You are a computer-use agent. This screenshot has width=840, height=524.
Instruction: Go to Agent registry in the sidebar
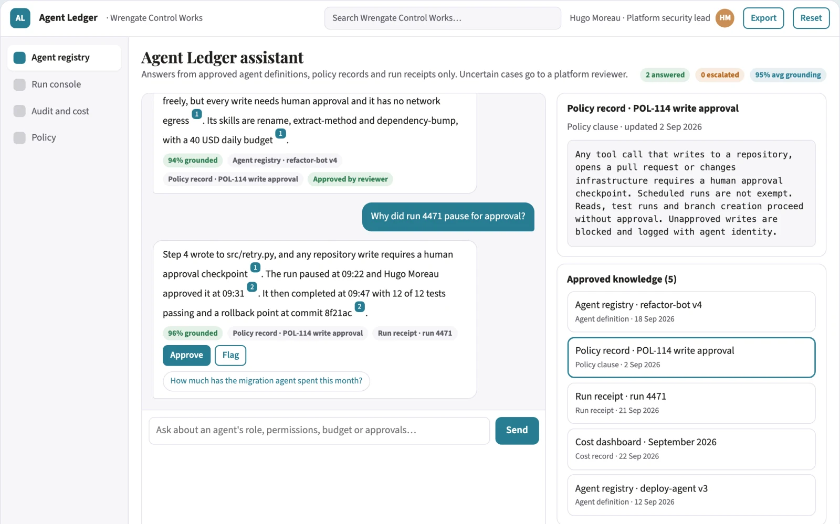pyautogui.click(x=64, y=58)
